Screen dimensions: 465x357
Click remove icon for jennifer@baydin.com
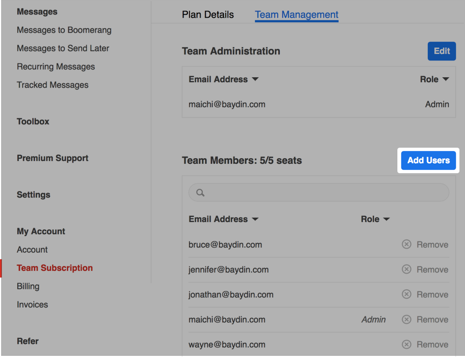pos(406,269)
